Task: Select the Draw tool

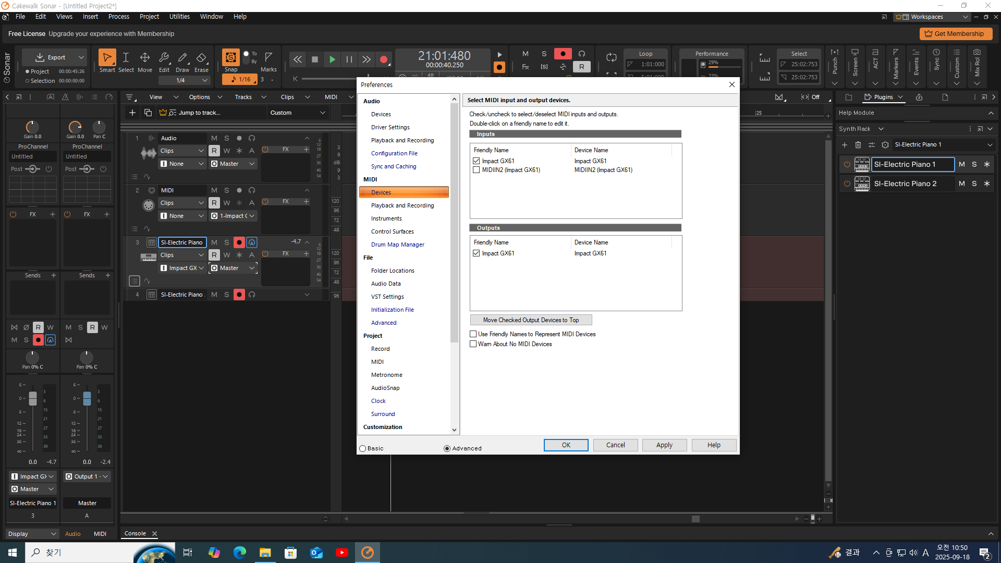Action: [182, 61]
